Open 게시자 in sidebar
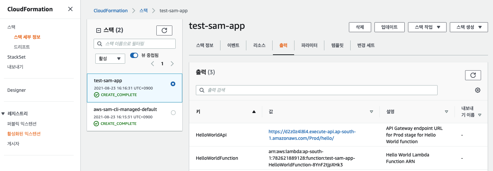Screen dimensions: 493x171 click(13, 144)
